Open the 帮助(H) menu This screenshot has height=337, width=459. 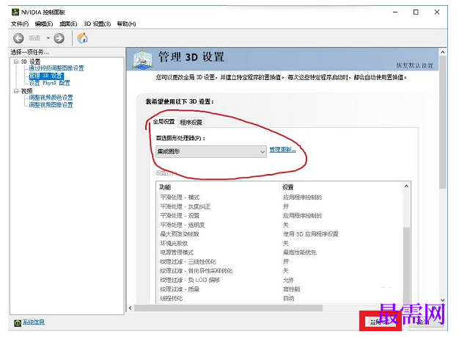[x=126, y=23]
